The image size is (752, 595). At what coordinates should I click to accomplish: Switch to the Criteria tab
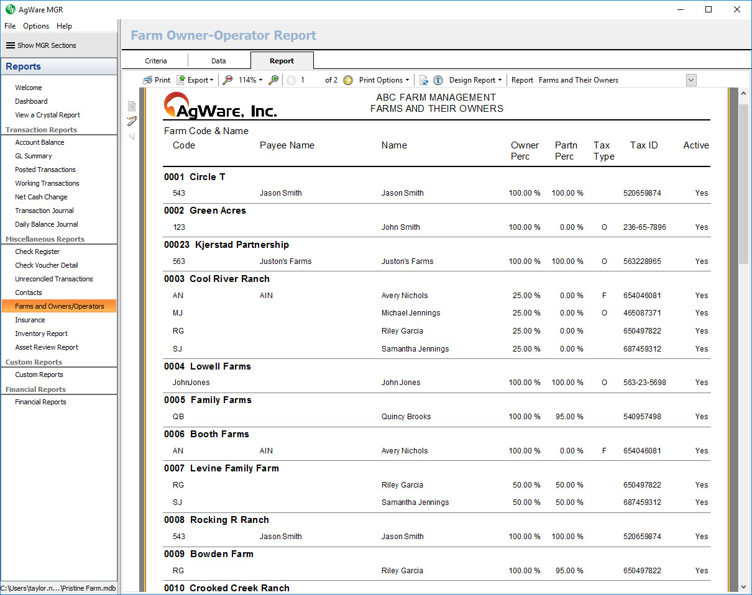pos(156,61)
